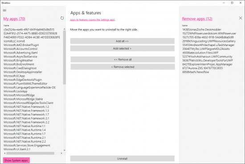245x164 pixels.
Task: Open the hamburger menu
Action: click(x=4, y=10)
